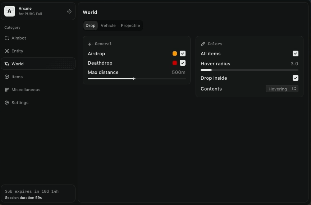Select the Drop tab

pyautogui.click(x=91, y=25)
